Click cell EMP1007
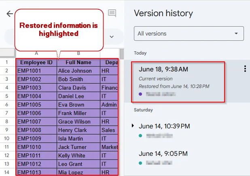Viewport: 250px width, 176px height. coord(36,122)
